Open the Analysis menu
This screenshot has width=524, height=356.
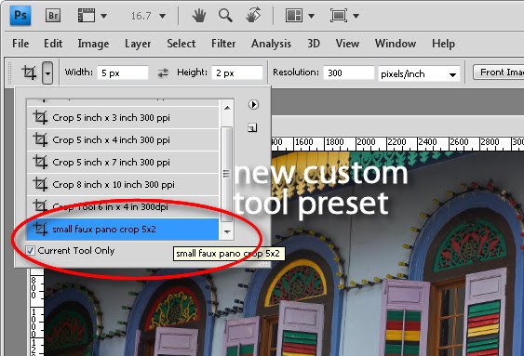(271, 44)
